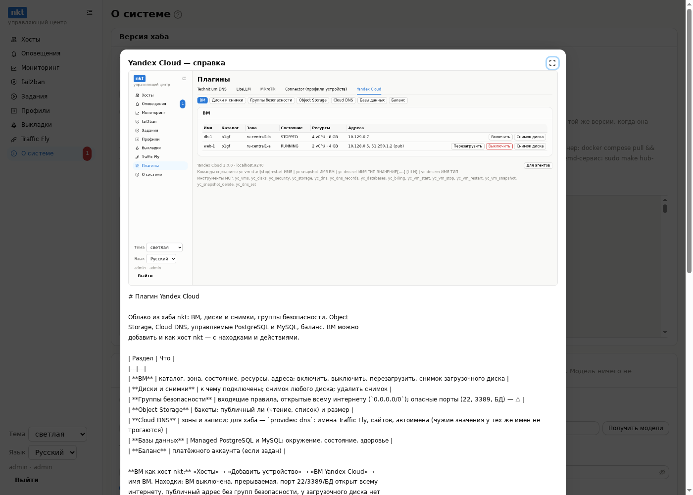Image resolution: width=693 pixels, height=495 pixels.
Task: Click the chart icon beside Мониторинг
Action: [14, 68]
